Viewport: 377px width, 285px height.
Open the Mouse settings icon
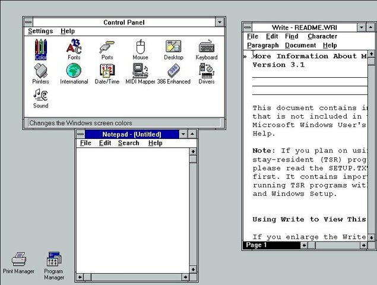(x=141, y=49)
